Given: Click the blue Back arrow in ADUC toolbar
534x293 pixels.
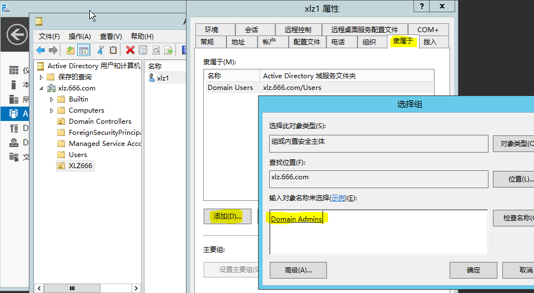Looking at the screenshot, I should click(x=41, y=50).
